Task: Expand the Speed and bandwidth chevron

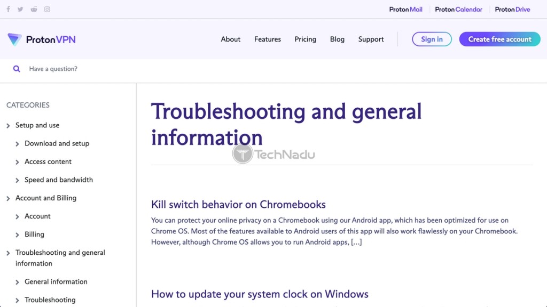Action: 17,180
